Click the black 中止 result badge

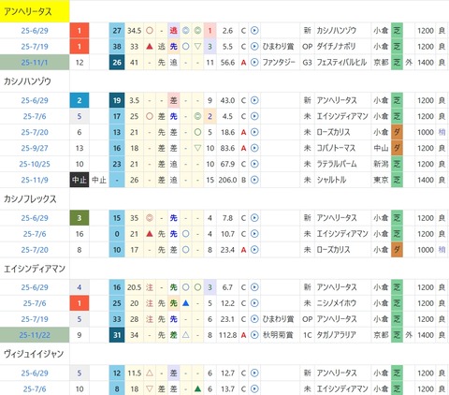point(80,180)
